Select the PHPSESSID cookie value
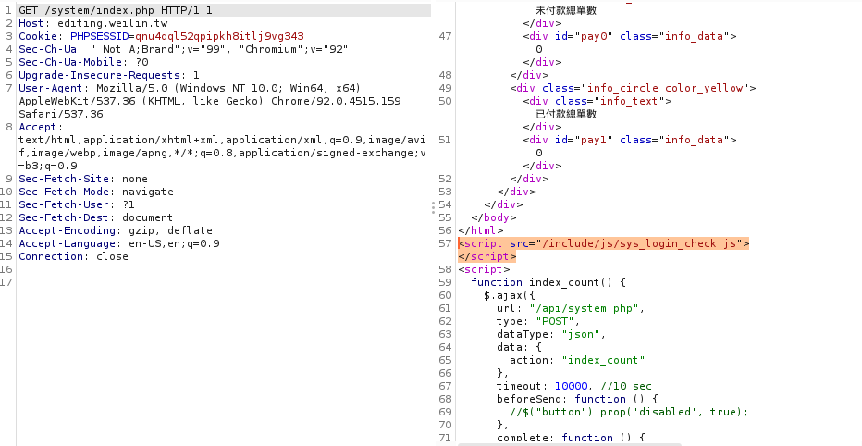 pos(219,36)
